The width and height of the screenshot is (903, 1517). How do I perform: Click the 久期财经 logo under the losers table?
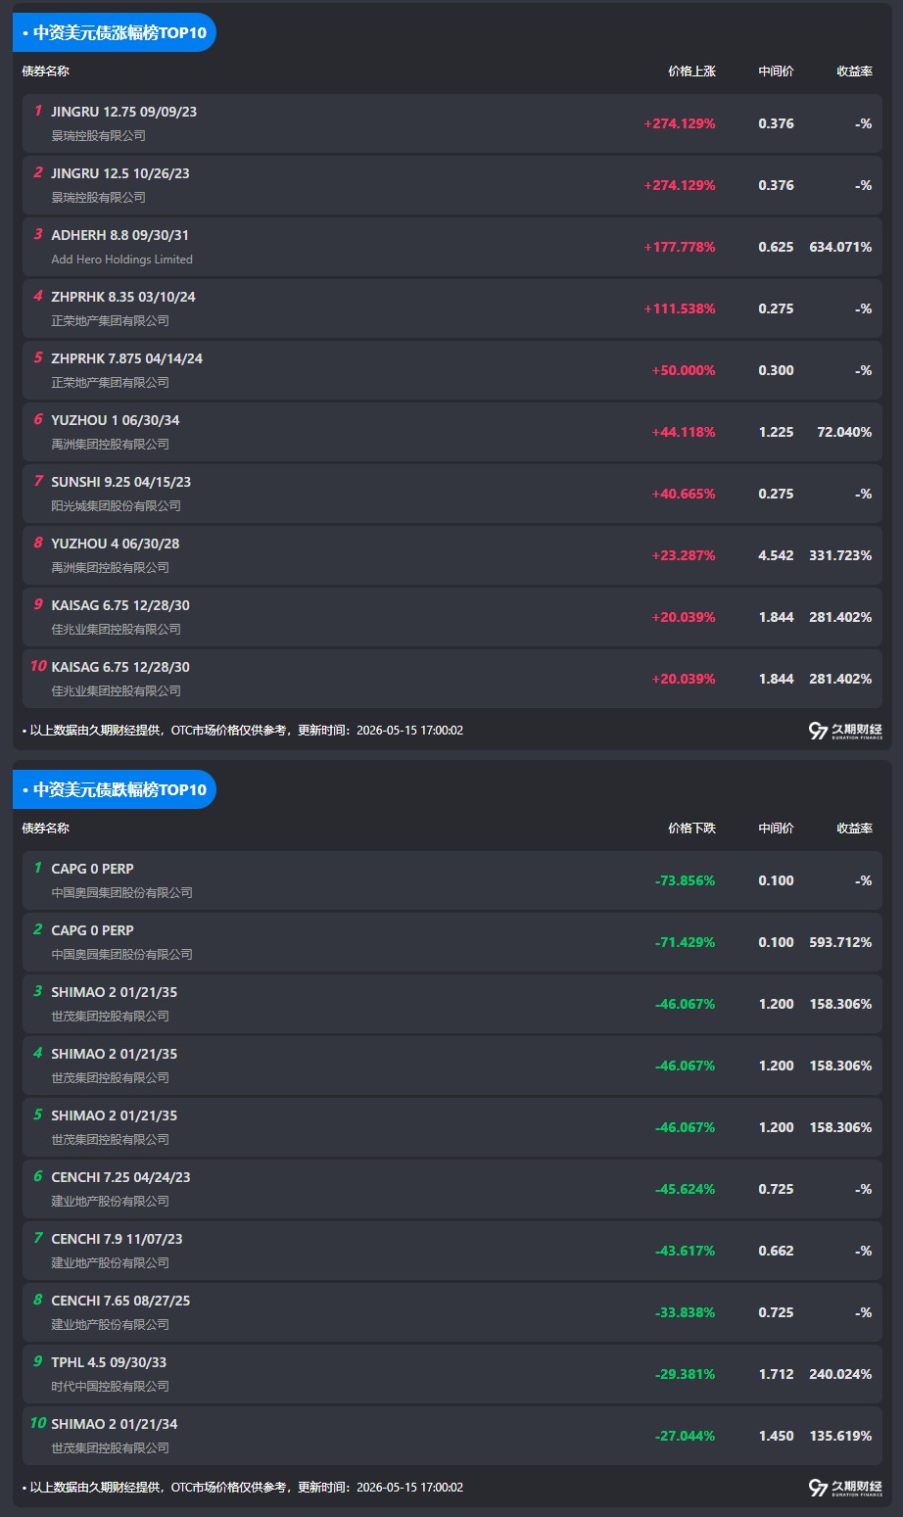845,1488
